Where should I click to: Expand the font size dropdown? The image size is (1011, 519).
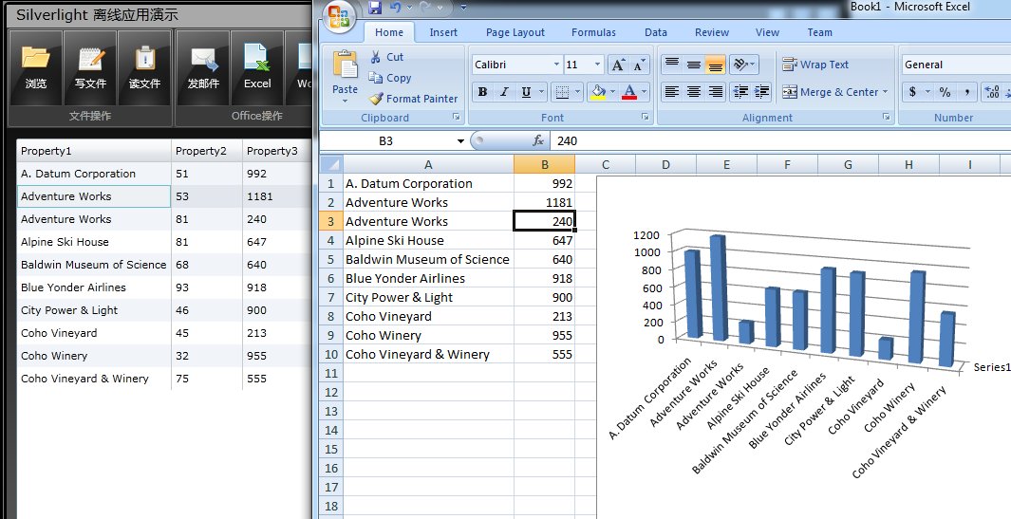(597, 65)
